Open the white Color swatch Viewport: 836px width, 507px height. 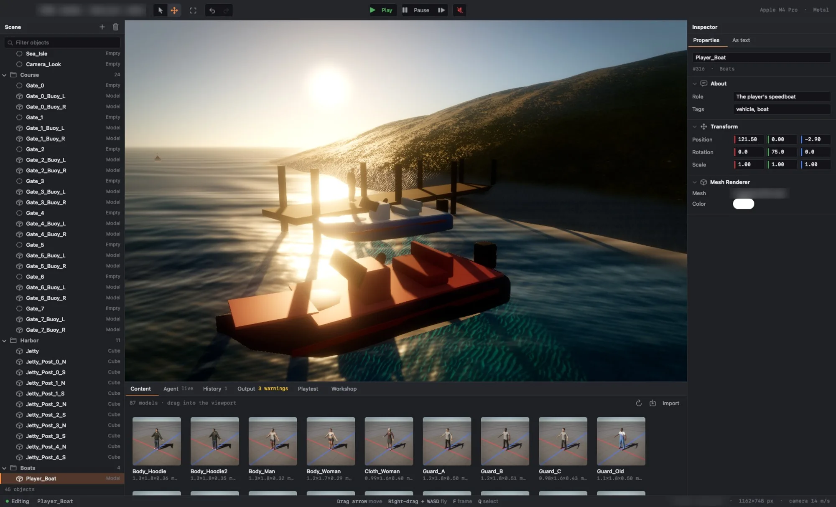[x=743, y=204]
